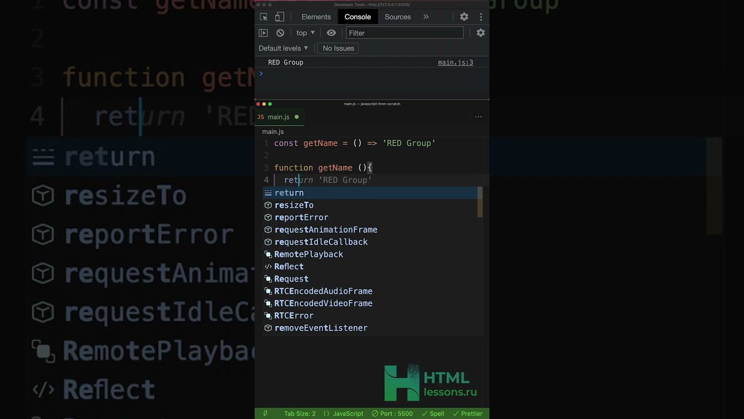Click the Port : 5500 live server
The width and height of the screenshot is (744, 419).
(391, 414)
